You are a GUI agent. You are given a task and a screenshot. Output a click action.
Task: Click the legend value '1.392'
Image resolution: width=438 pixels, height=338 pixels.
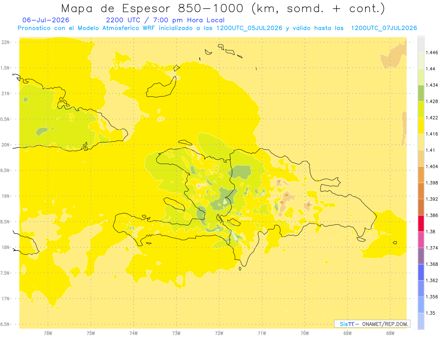[x=432, y=199]
